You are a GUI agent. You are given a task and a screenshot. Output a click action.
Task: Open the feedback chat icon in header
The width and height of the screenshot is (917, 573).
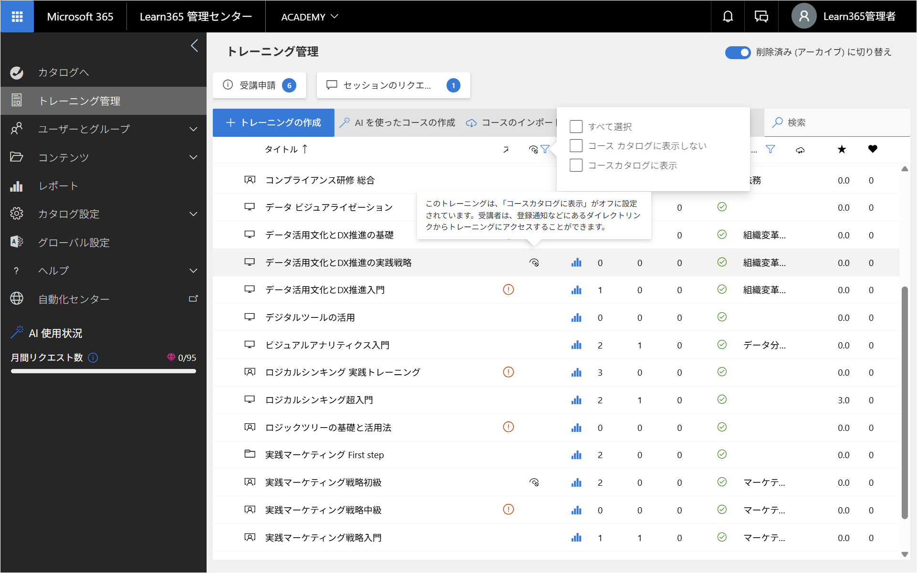pyautogui.click(x=761, y=17)
